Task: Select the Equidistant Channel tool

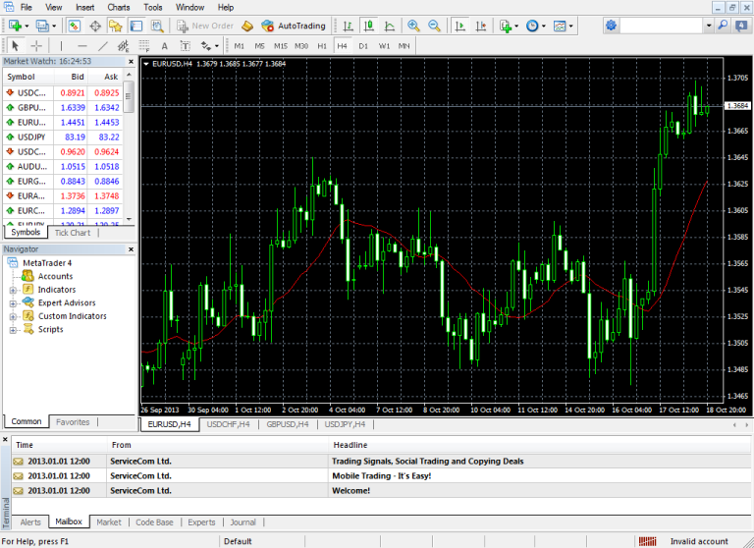Action: [x=124, y=46]
